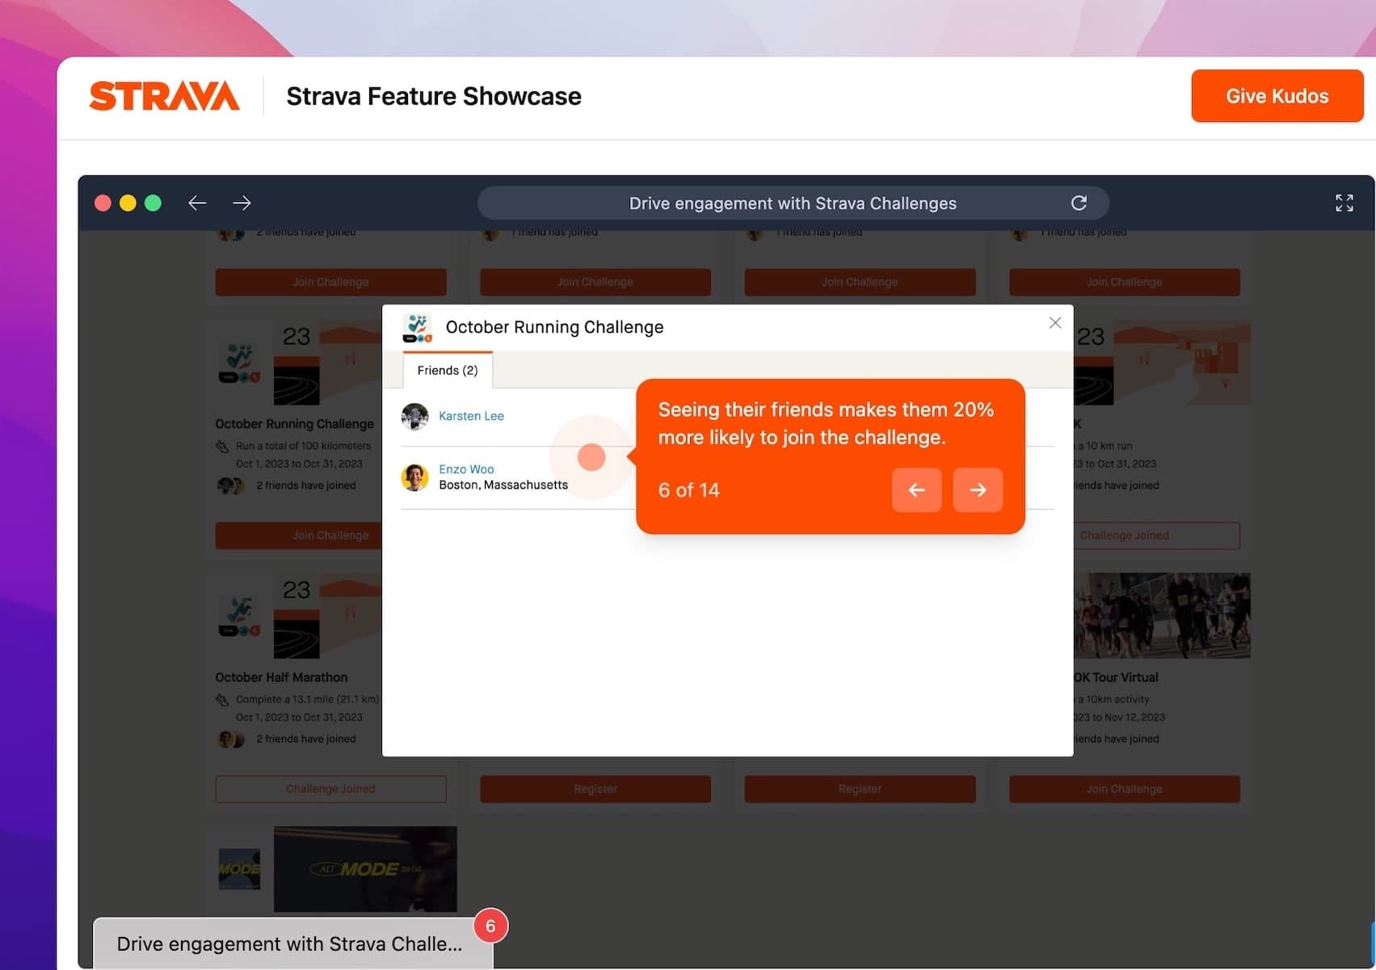Open the October Running Challenge badge on card
Image resolution: width=1376 pixels, height=970 pixels.
tap(239, 363)
